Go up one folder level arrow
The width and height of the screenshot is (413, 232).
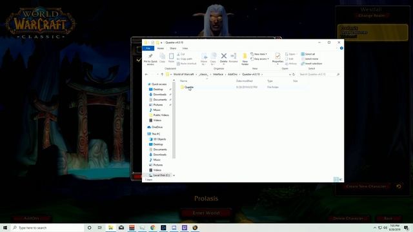pos(162,75)
